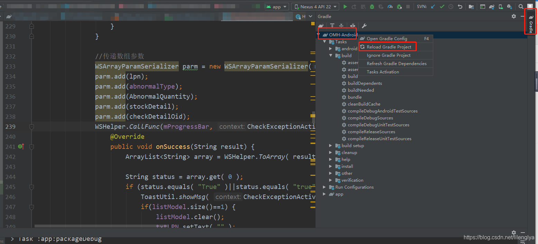
Task: Collapse the Tasks node in Gradle tree
Action: (x=325, y=42)
